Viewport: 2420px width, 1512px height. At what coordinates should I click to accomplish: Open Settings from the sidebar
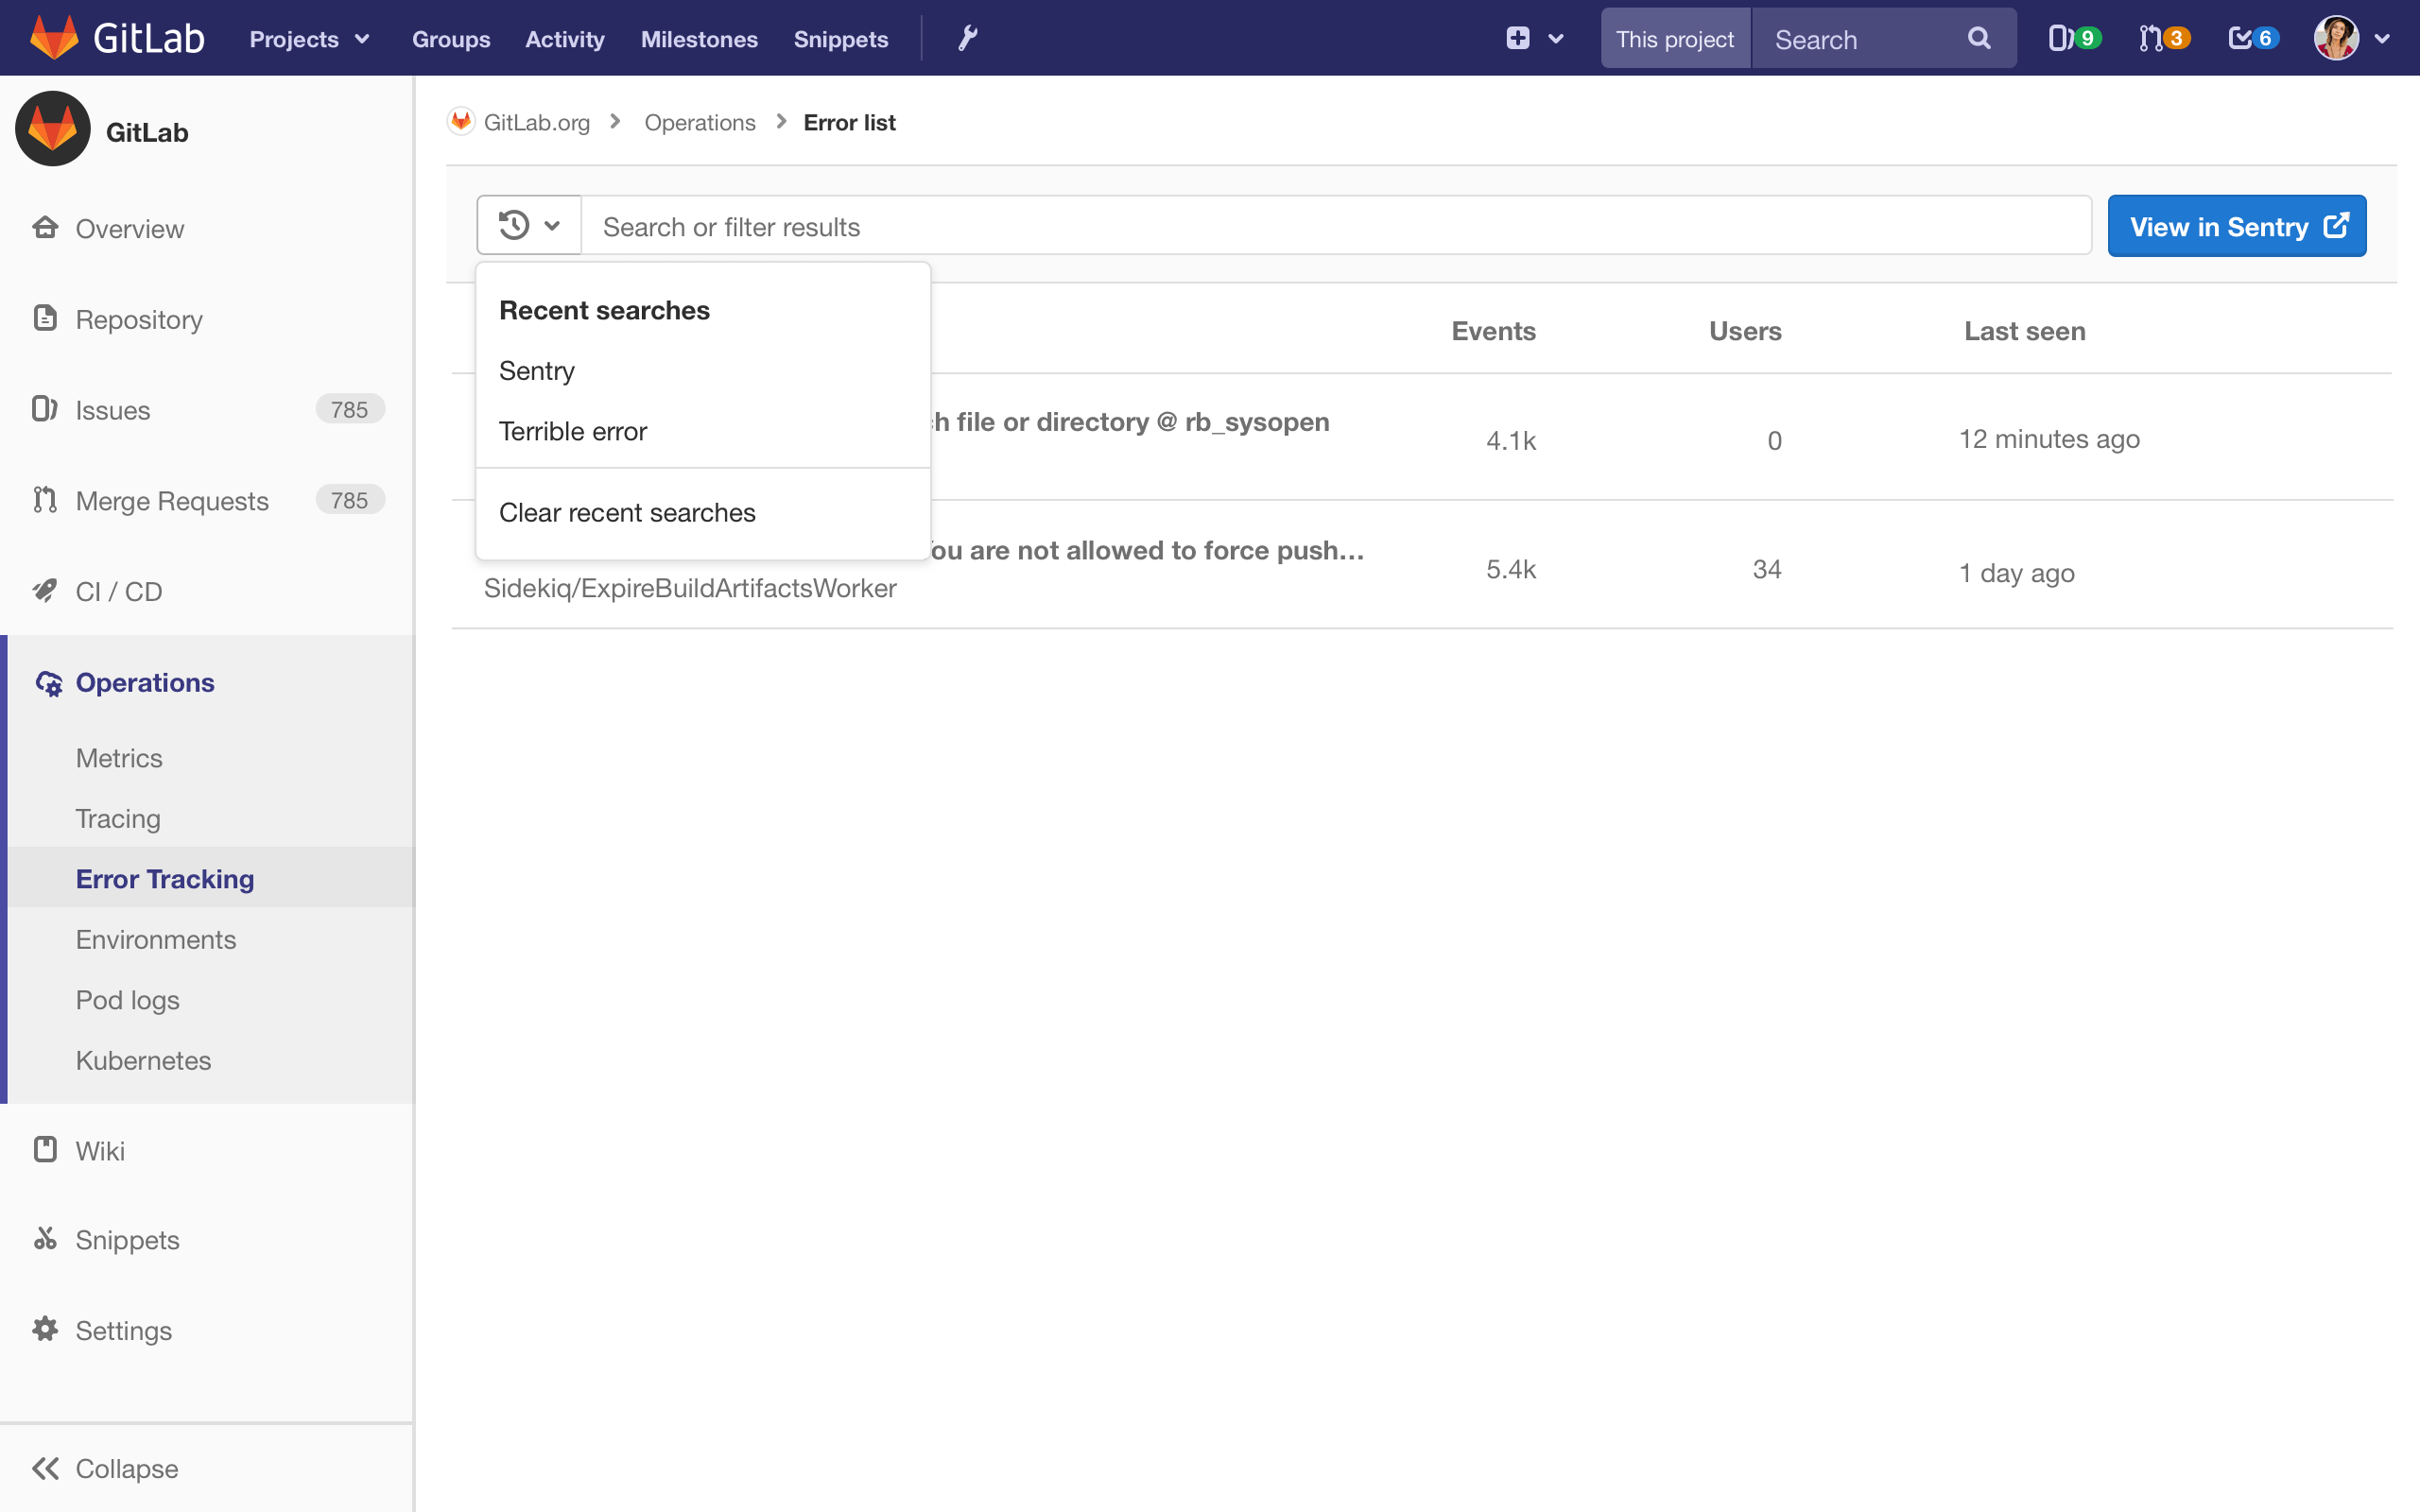coord(124,1330)
